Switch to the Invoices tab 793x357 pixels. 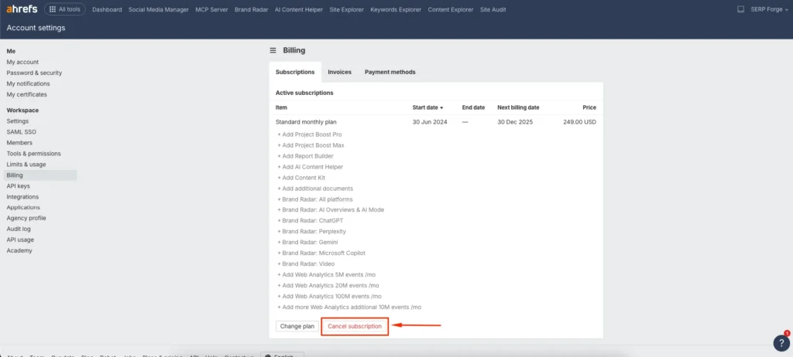[x=339, y=72]
